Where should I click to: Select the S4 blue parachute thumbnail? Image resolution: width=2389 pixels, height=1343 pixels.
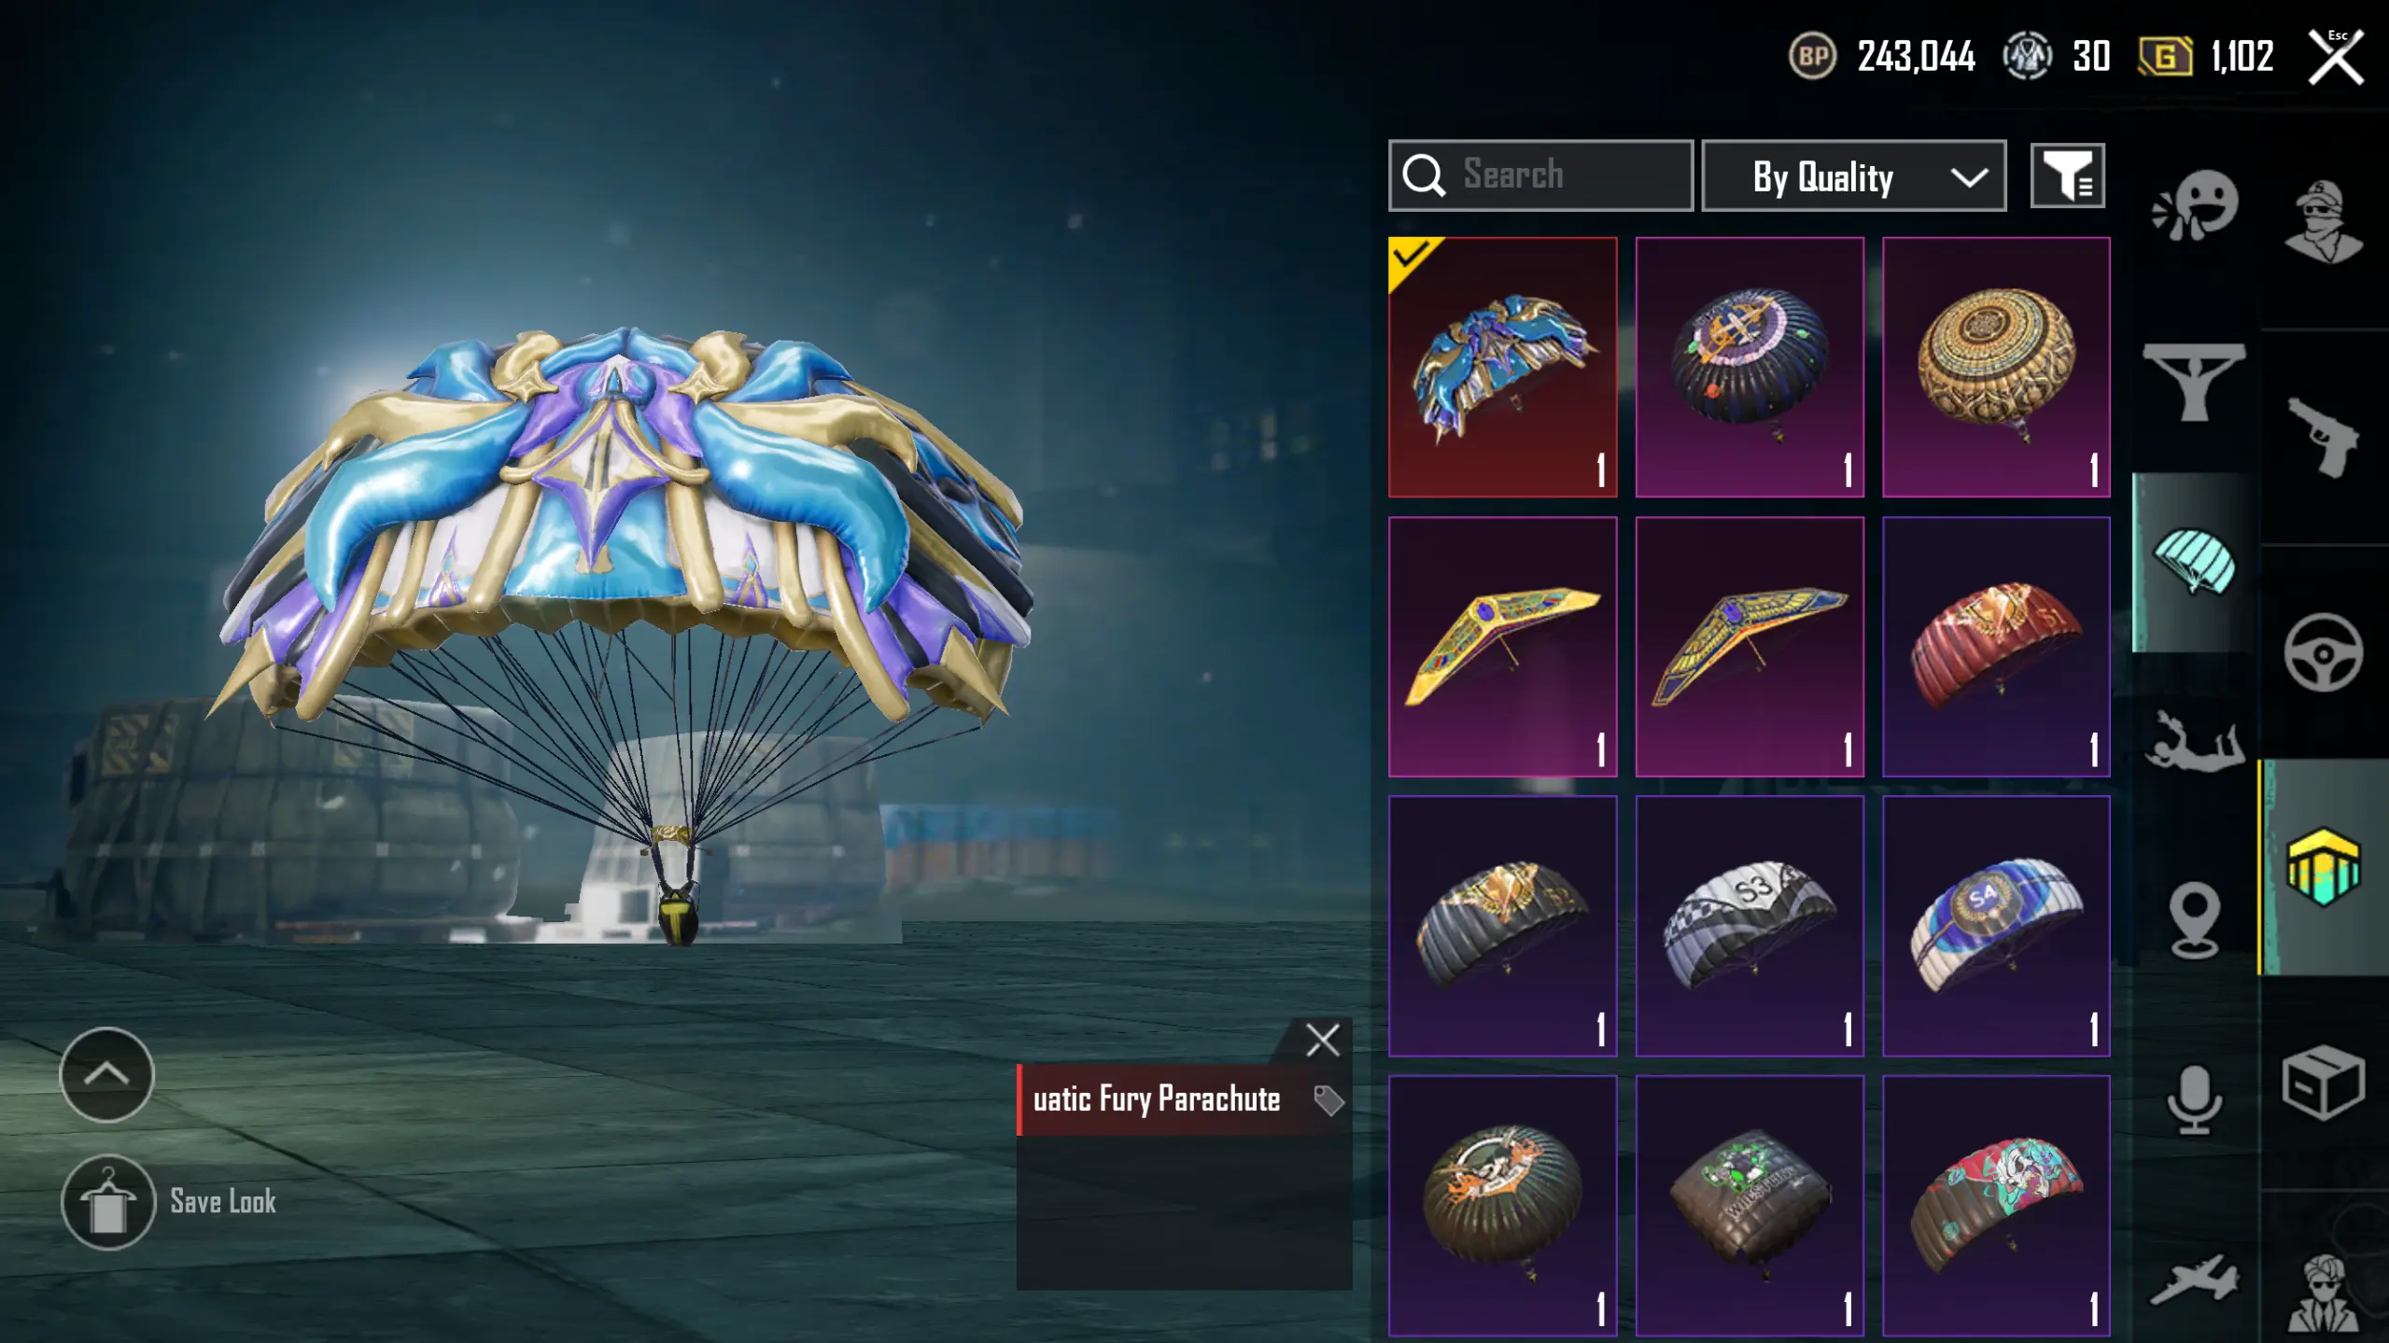1996,926
